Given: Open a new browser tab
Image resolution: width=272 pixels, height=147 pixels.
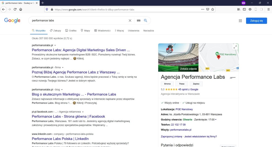Looking at the screenshot, I should click(43, 3).
